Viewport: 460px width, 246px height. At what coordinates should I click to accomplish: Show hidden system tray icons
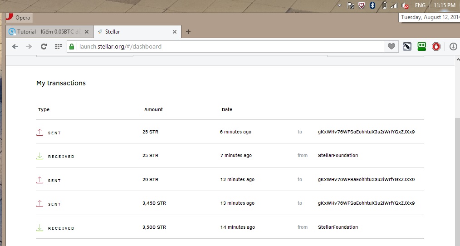(x=340, y=5)
